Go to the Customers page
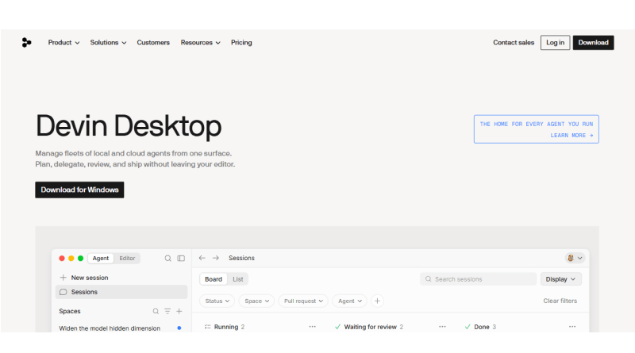The height and width of the screenshot is (353, 635). (153, 43)
